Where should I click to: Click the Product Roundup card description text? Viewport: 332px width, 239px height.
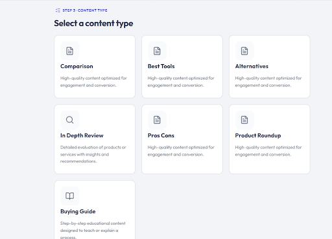pos(268,151)
